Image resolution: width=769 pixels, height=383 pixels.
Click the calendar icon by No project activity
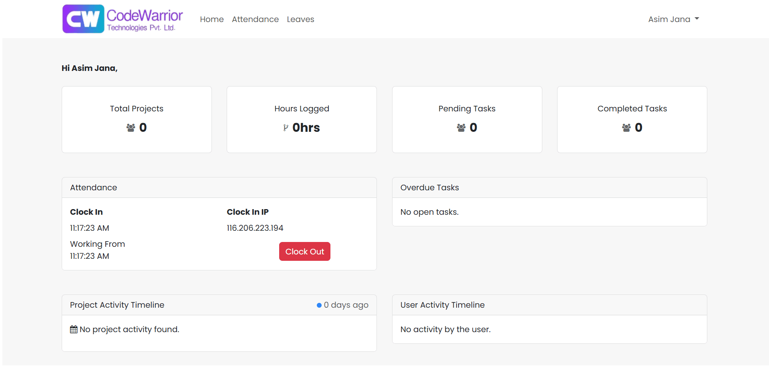pyautogui.click(x=74, y=329)
